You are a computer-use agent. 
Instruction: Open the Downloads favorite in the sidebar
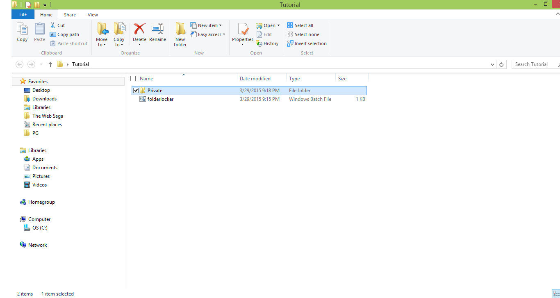coord(44,98)
